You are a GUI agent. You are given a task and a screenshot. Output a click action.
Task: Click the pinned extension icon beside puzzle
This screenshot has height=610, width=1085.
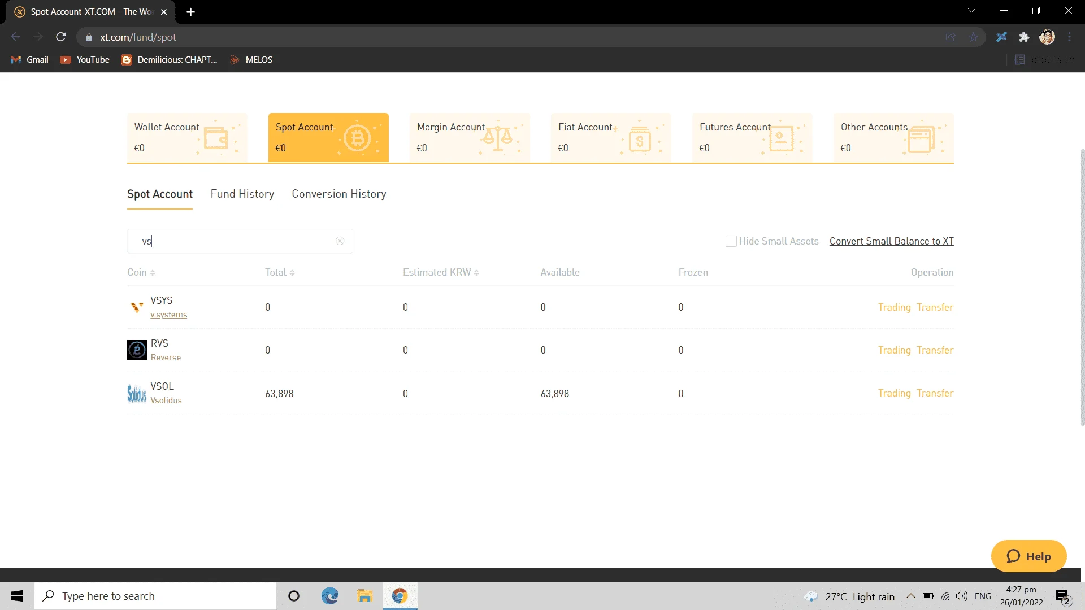[x=1001, y=37]
